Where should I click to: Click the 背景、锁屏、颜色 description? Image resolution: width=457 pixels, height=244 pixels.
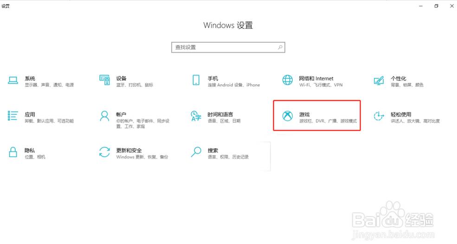407,85
